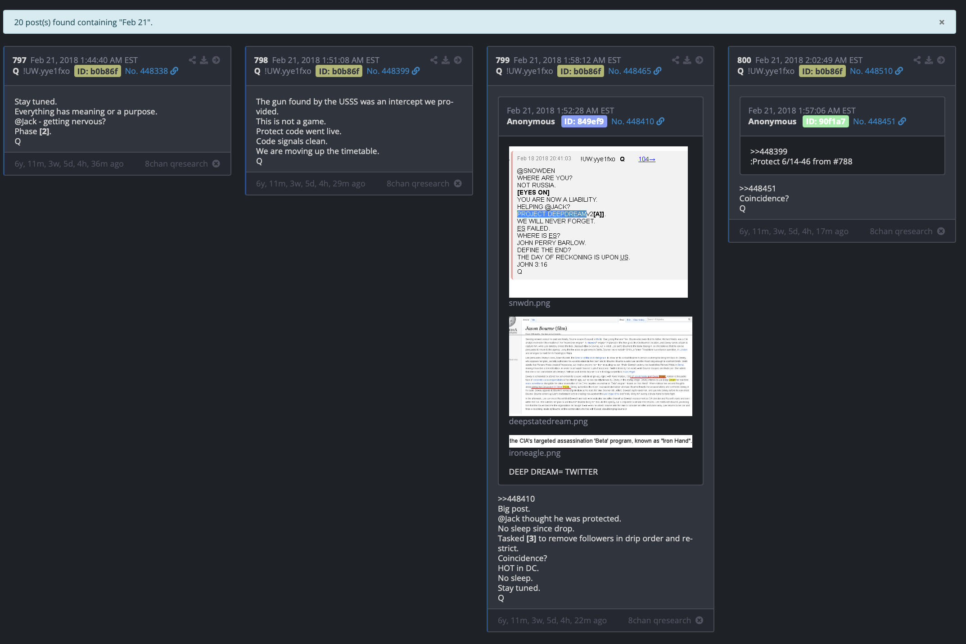Click ID b0b86f badge on post 798
966x644 pixels.
point(339,71)
